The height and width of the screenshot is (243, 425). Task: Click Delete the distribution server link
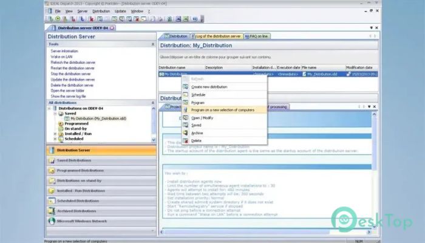[72, 85]
